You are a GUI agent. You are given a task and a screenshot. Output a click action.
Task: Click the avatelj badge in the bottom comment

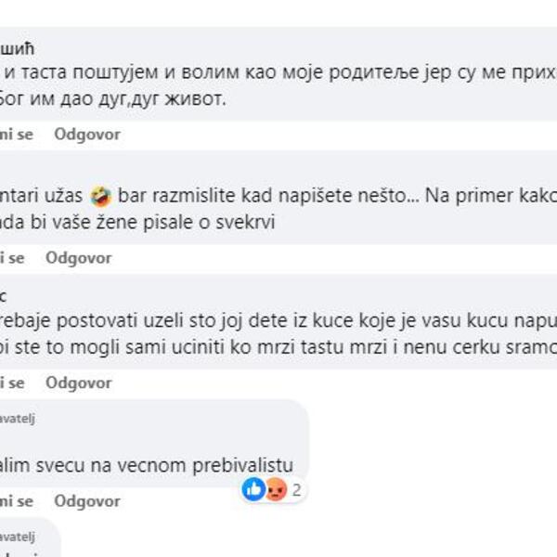pos(17,536)
